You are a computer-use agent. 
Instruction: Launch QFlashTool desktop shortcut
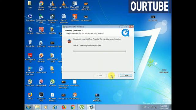click(x=41, y=31)
